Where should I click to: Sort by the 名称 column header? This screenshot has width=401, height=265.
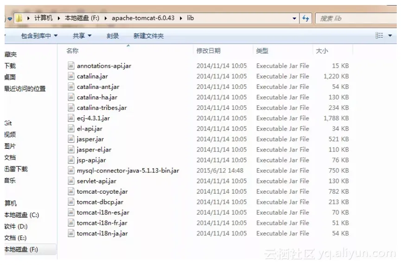tap(72, 50)
